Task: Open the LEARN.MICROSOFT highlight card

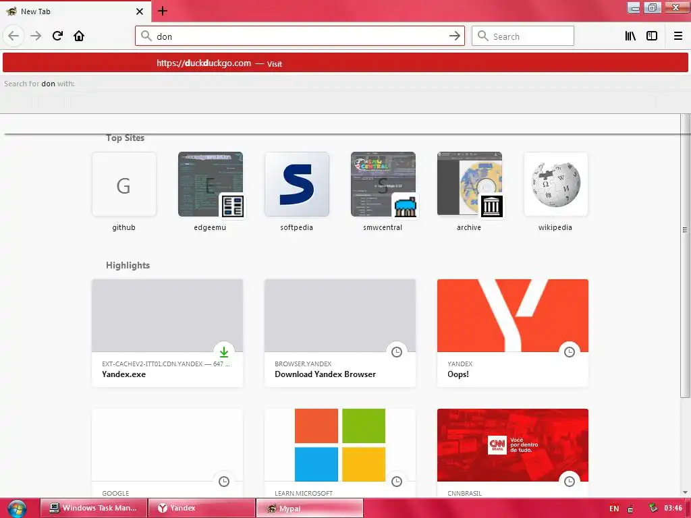Action: point(340,453)
